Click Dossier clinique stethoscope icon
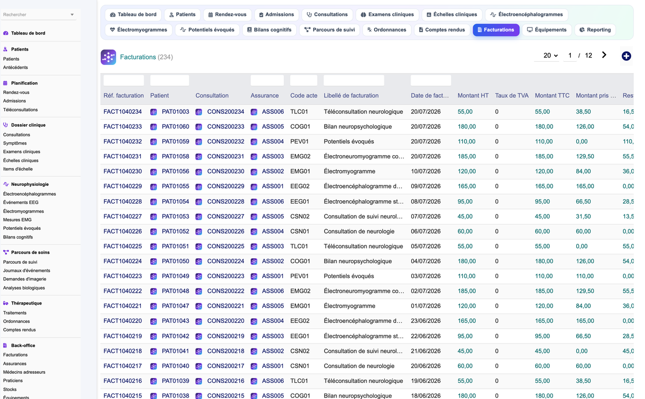This screenshot has height=399, width=645. (x=6, y=125)
